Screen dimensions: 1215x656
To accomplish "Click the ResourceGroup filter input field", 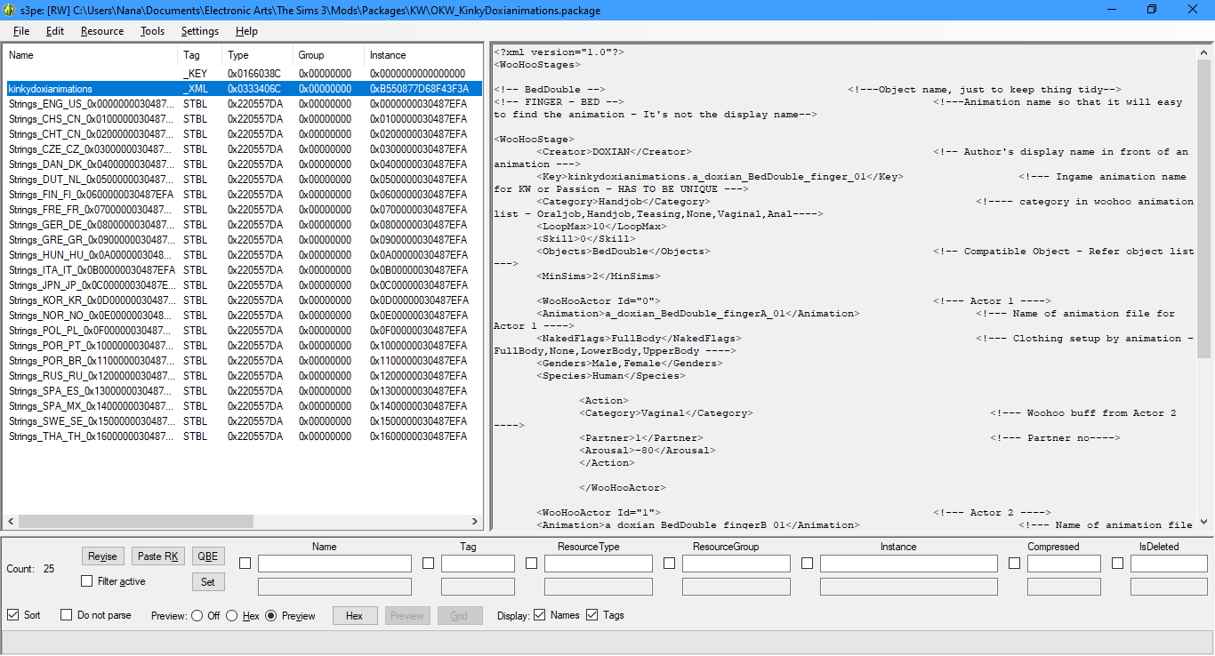I will [x=736, y=564].
